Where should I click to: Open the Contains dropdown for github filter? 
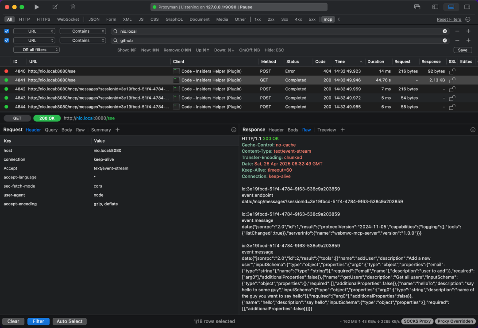point(83,40)
